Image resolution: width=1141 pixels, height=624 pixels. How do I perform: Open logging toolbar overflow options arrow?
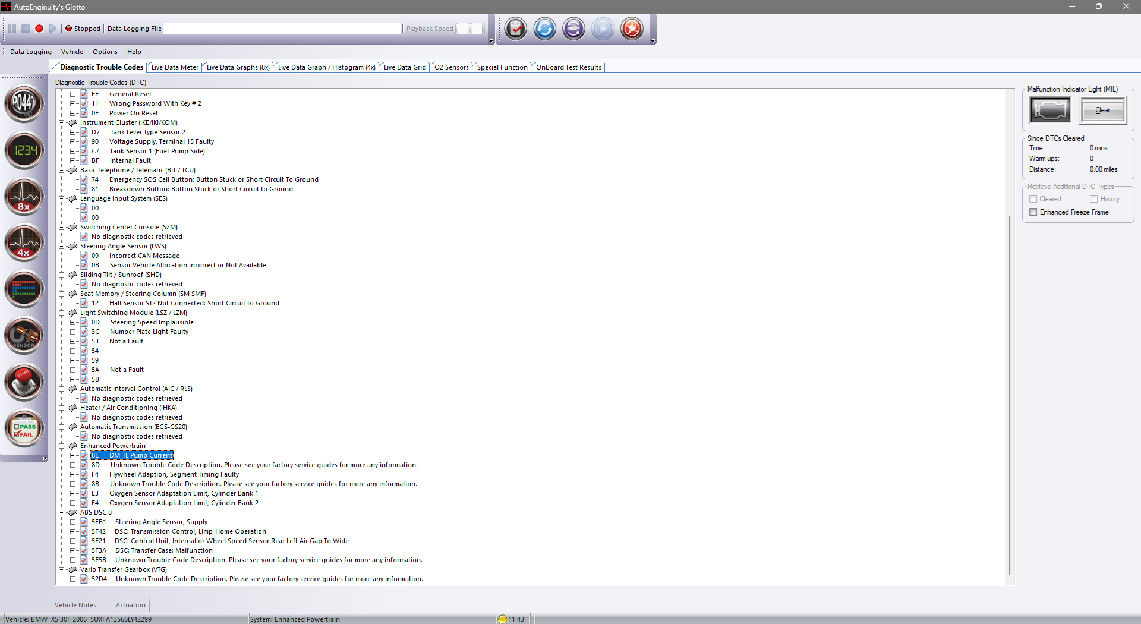(491, 41)
